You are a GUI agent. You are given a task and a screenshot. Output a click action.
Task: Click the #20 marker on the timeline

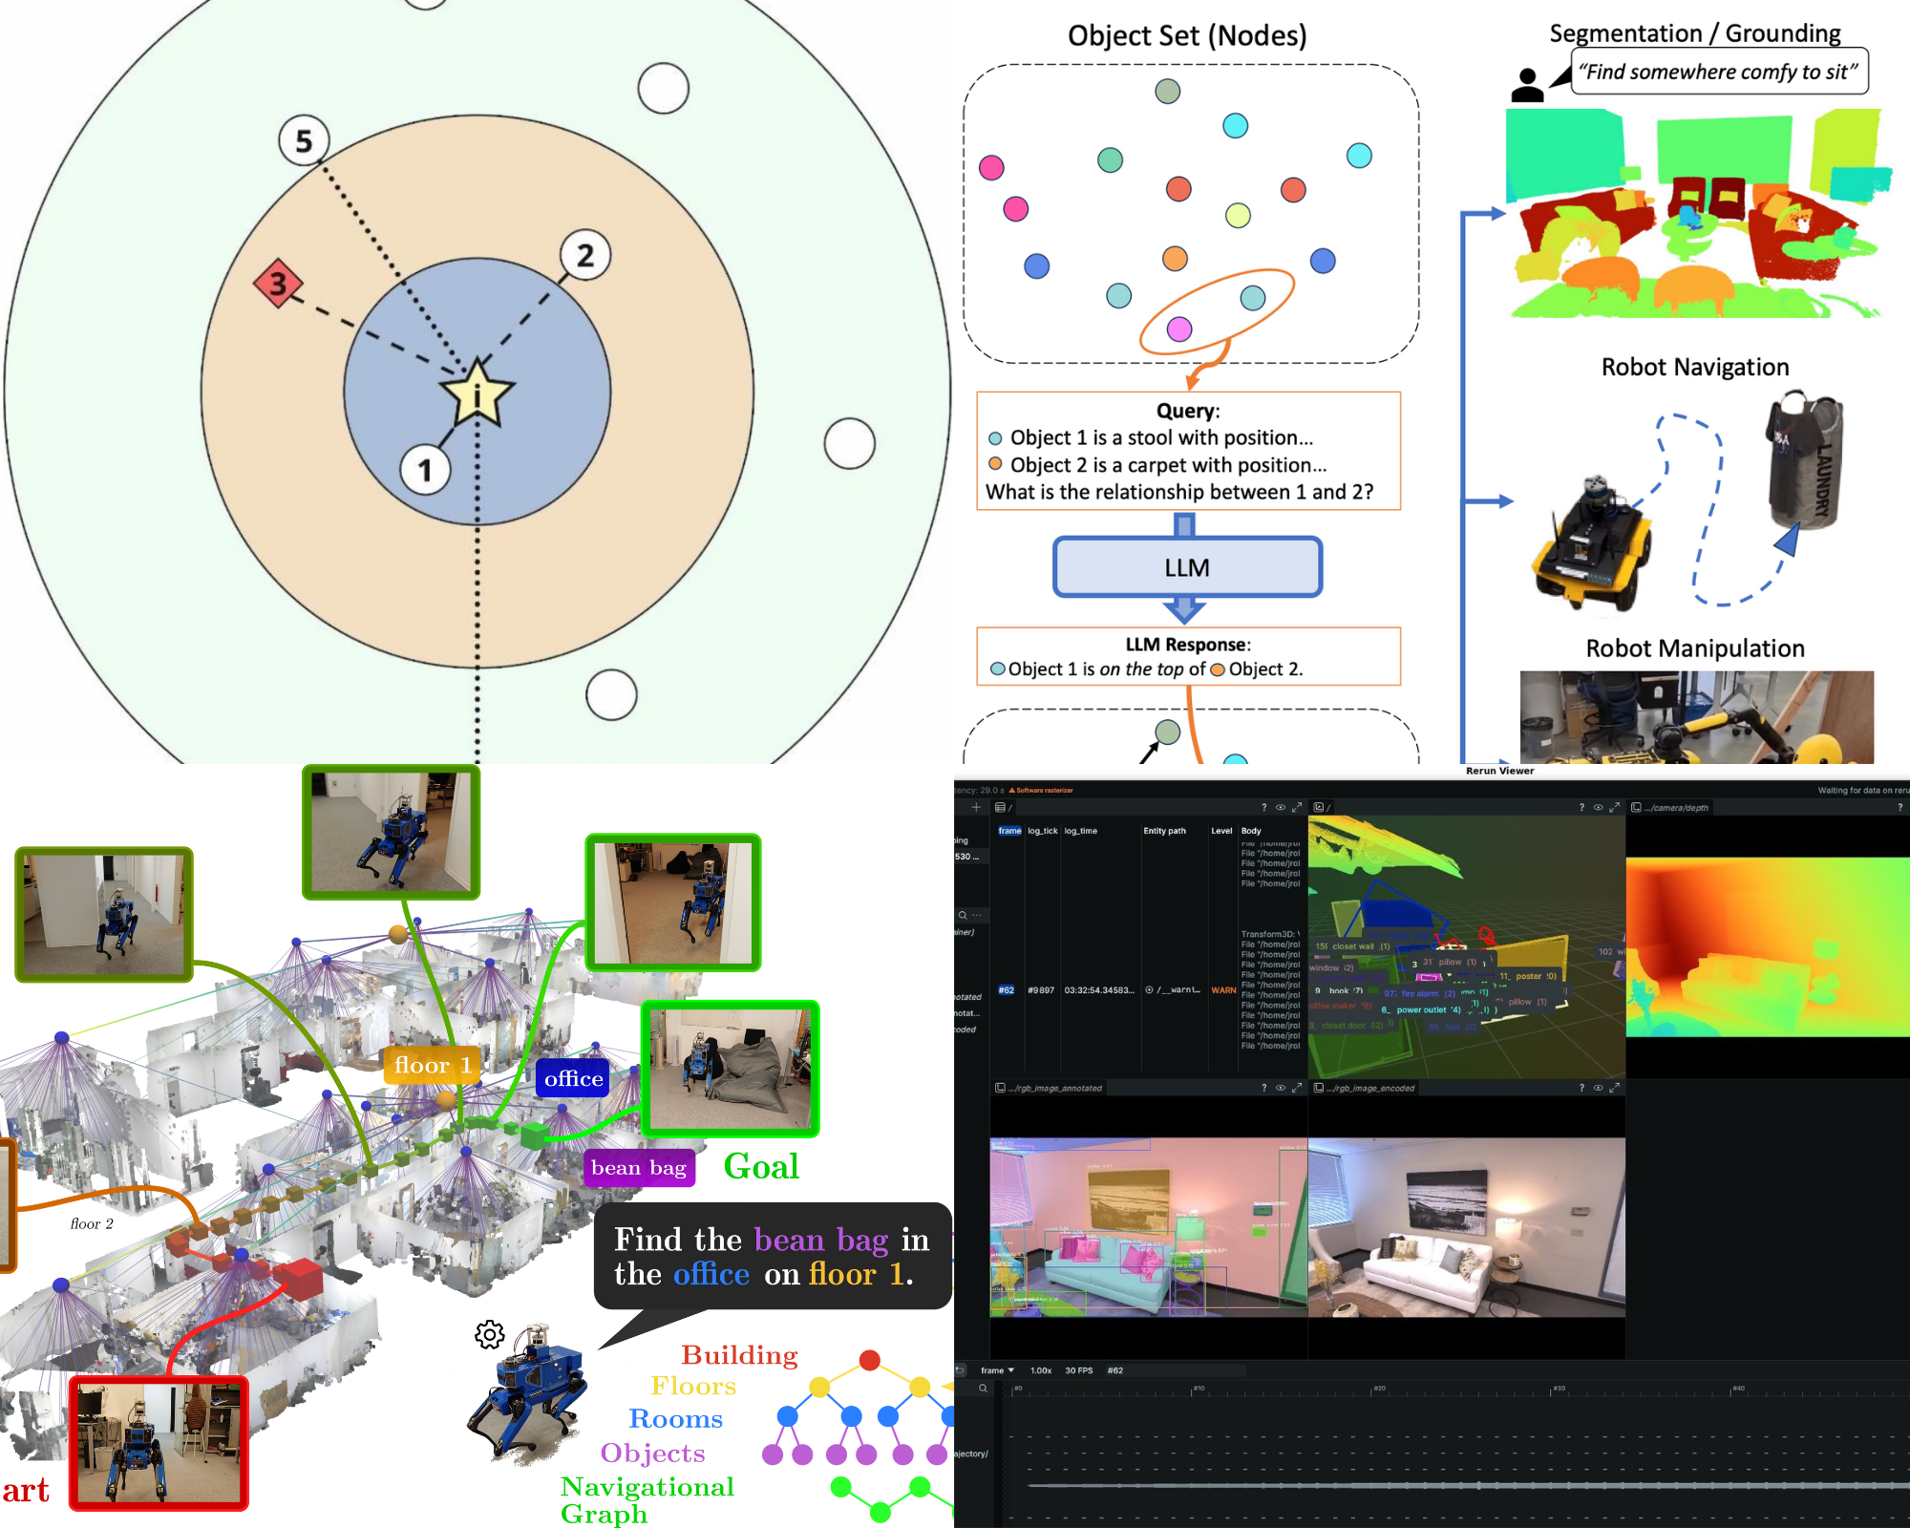point(1379,1389)
